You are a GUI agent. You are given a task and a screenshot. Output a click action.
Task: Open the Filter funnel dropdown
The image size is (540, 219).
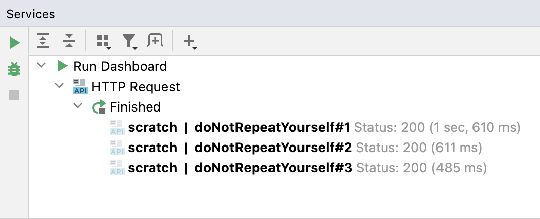click(130, 42)
